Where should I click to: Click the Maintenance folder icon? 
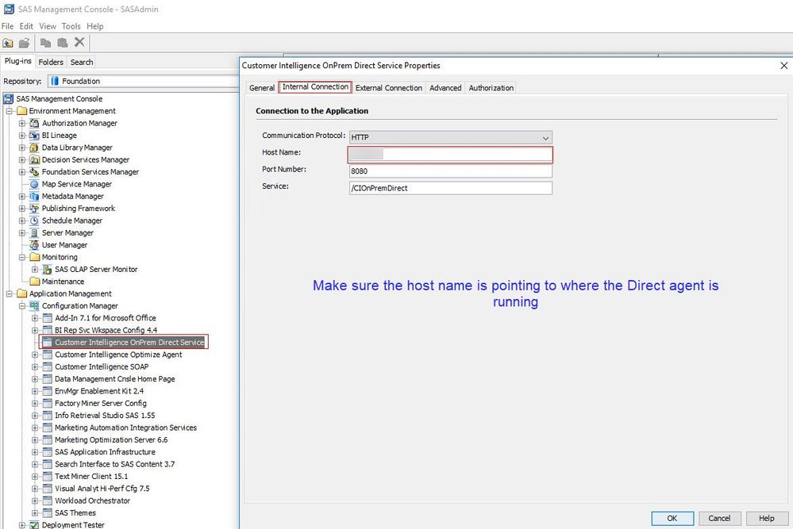point(34,282)
